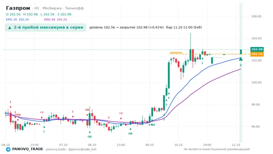The image size is (273, 154).
Task: Click the 19:00 time axis label
Action: [x=207, y=145]
